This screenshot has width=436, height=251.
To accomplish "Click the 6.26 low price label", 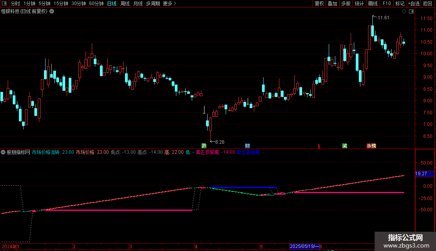I will coord(220,142).
